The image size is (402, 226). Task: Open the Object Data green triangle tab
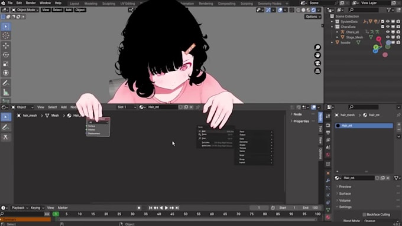point(328,210)
